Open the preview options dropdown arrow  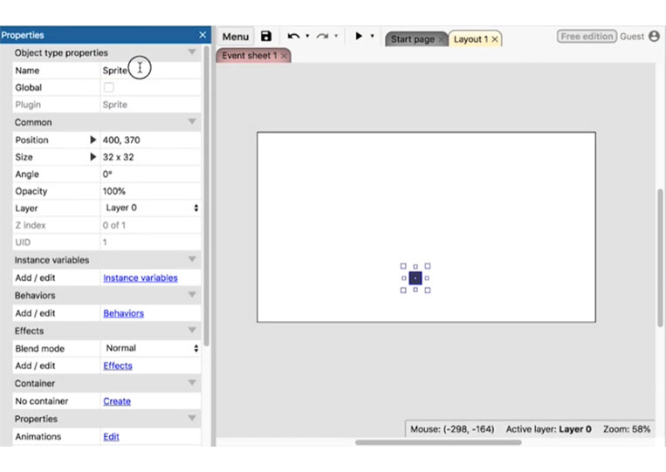(x=372, y=36)
